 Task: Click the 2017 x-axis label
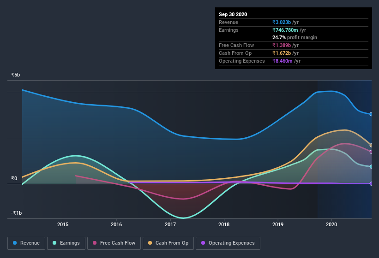[x=170, y=224]
